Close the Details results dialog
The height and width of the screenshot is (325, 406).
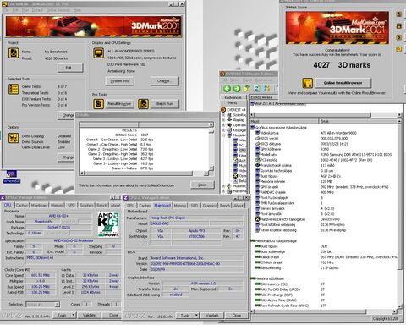pos(202,185)
